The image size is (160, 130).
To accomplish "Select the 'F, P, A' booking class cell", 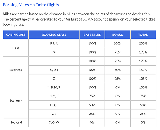I will (54, 43).
